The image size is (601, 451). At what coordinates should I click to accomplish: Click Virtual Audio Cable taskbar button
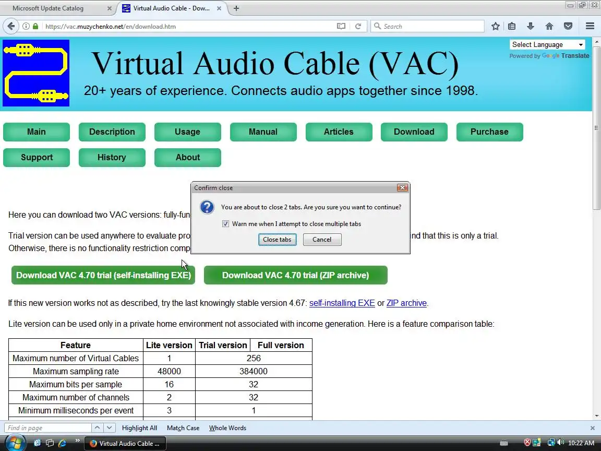point(125,443)
